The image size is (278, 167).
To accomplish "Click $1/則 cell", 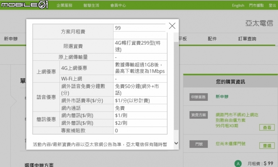I will pos(140,115).
